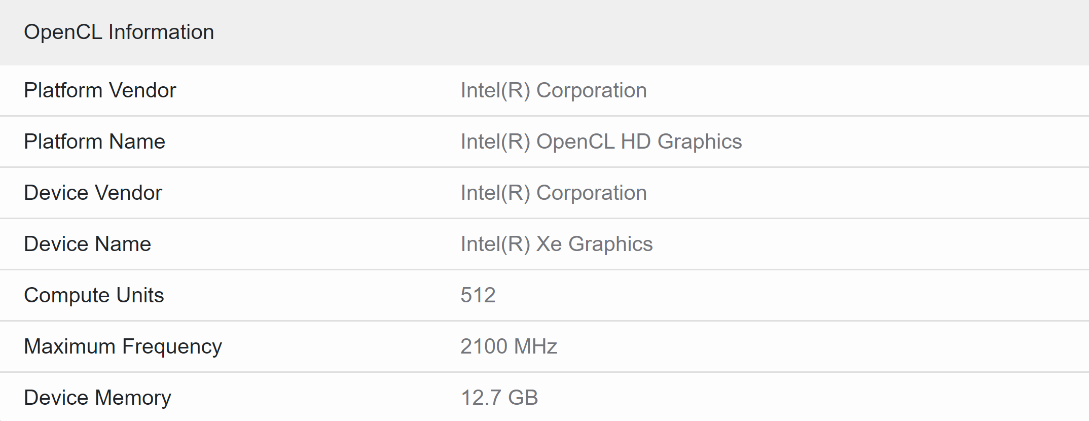The image size is (1089, 421).
Task: Select the Compute Units label
Action: click(x=94, y=295)
